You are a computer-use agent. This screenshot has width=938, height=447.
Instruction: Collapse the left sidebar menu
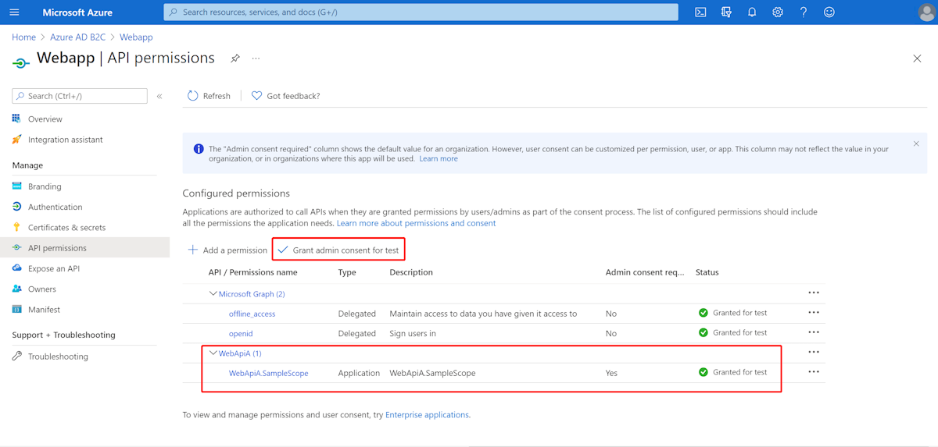(x=159, y=96)
